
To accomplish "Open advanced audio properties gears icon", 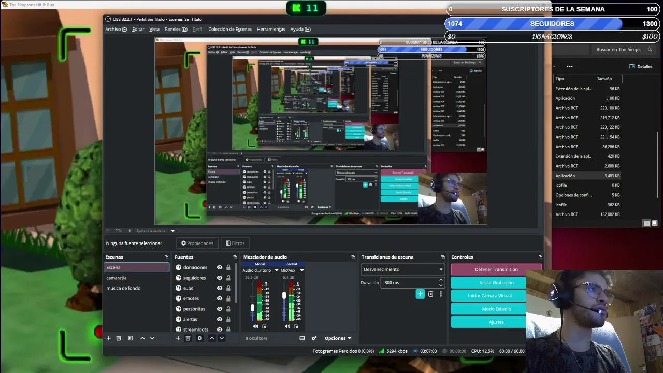I will [314, 338].
